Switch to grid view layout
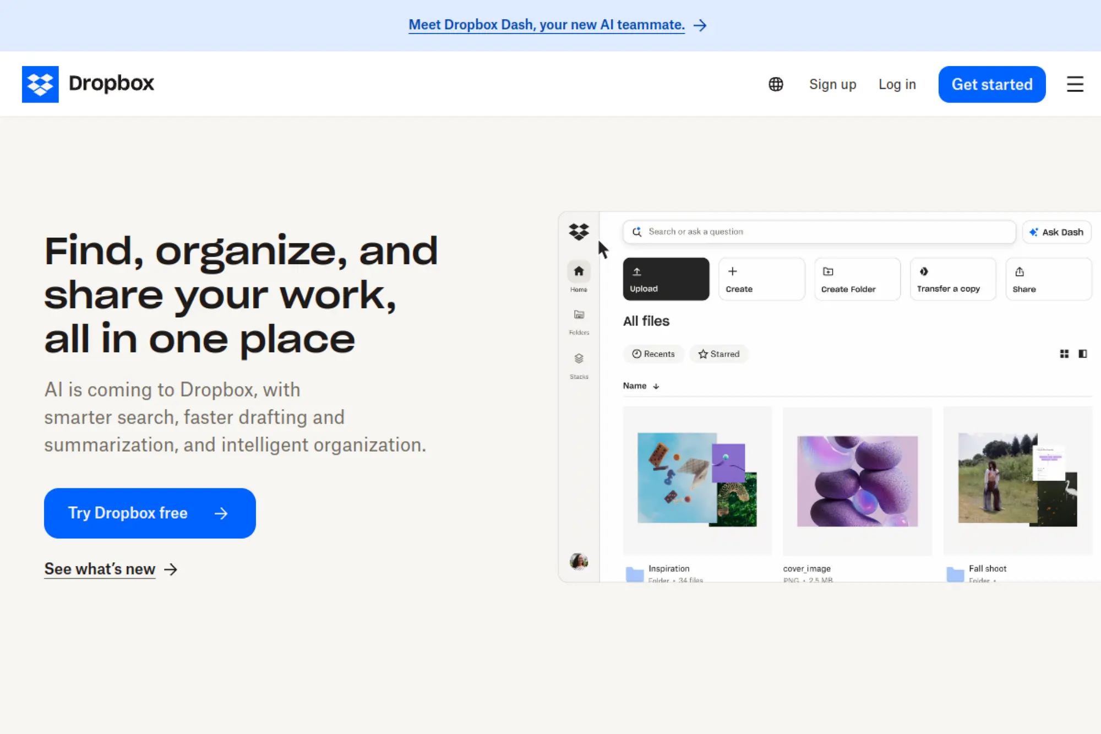 pos(1064,354)
